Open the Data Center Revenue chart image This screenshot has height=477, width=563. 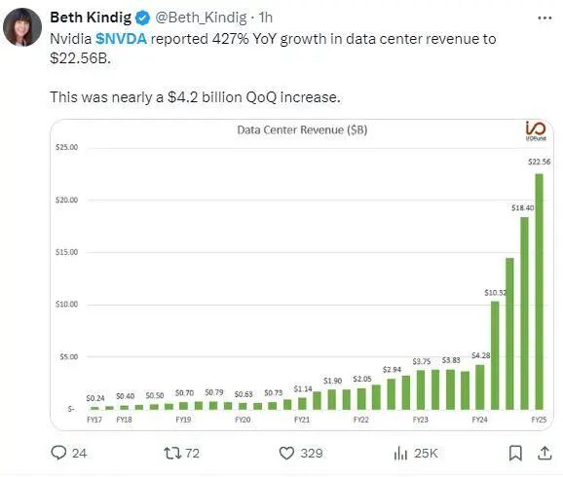coord(302,275)
